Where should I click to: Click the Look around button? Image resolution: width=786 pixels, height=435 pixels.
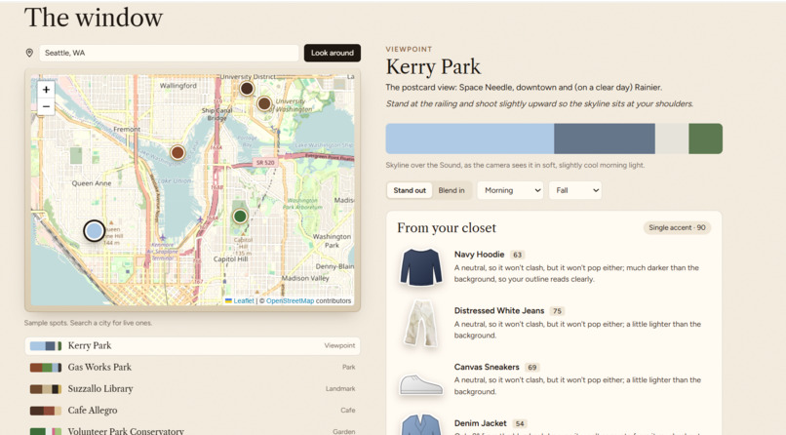coord(333,53)
